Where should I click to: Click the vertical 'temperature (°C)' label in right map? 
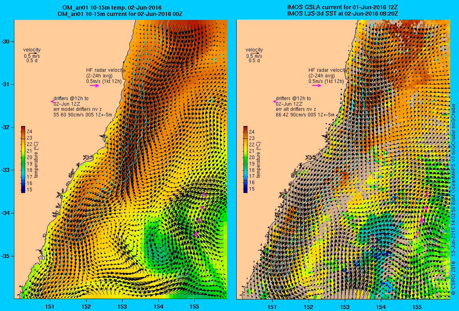pos(258,160)
